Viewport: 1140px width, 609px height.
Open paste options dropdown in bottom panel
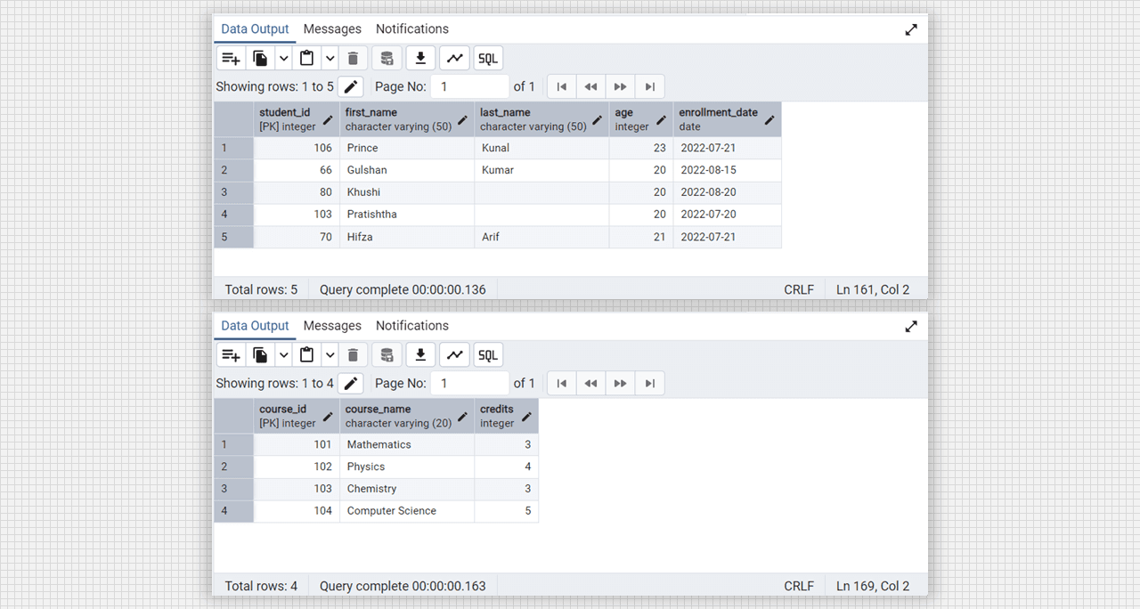click(x=330, y=355)
